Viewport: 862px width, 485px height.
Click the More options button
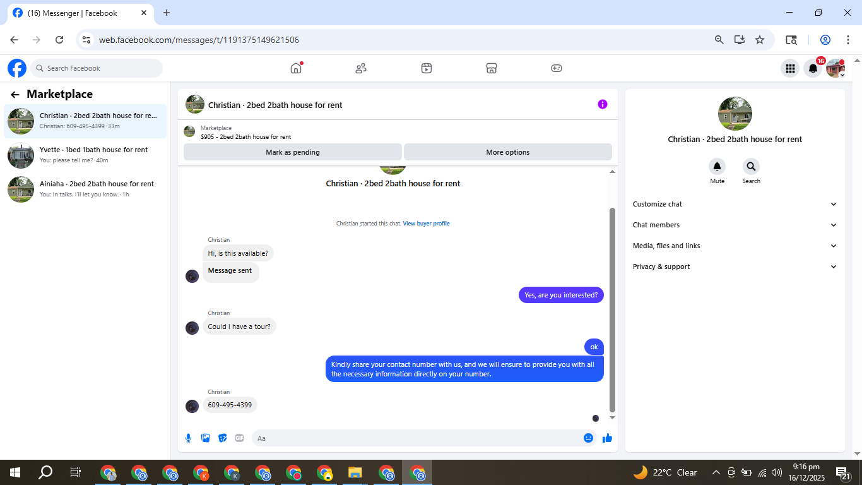click(508, 152)
